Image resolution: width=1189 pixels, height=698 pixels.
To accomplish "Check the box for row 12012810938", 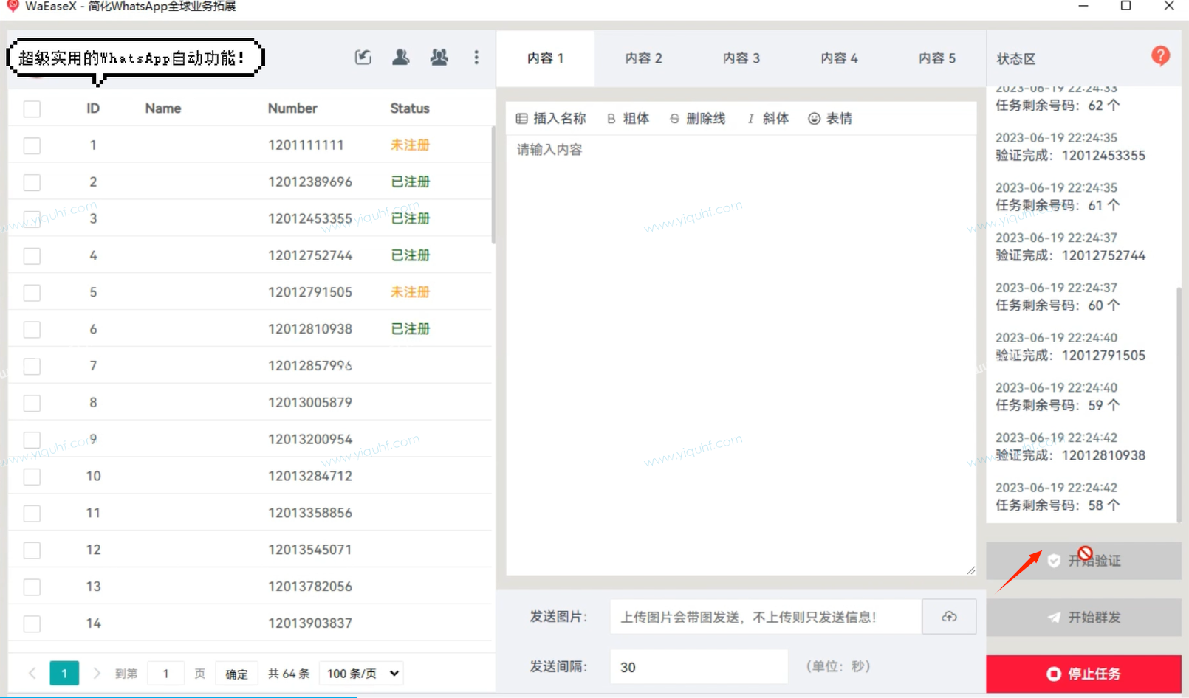I will [x=32, y=330].
